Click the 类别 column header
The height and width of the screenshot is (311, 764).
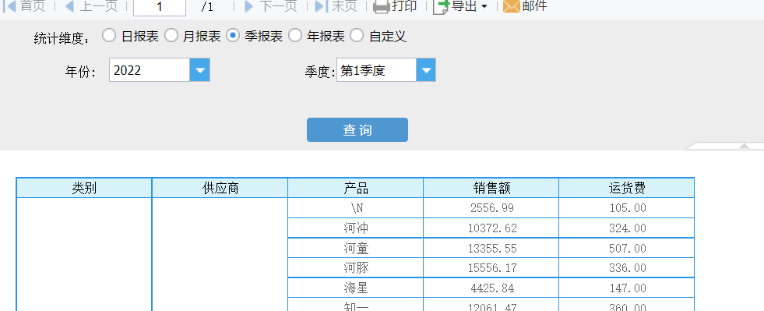click(84, 188)
